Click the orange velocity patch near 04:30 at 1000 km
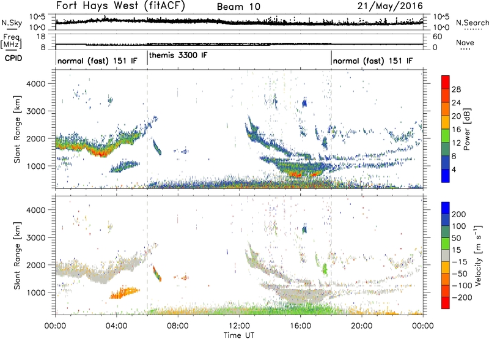The image size is (489, 339). pyautogui.click(x=124, y=292)
